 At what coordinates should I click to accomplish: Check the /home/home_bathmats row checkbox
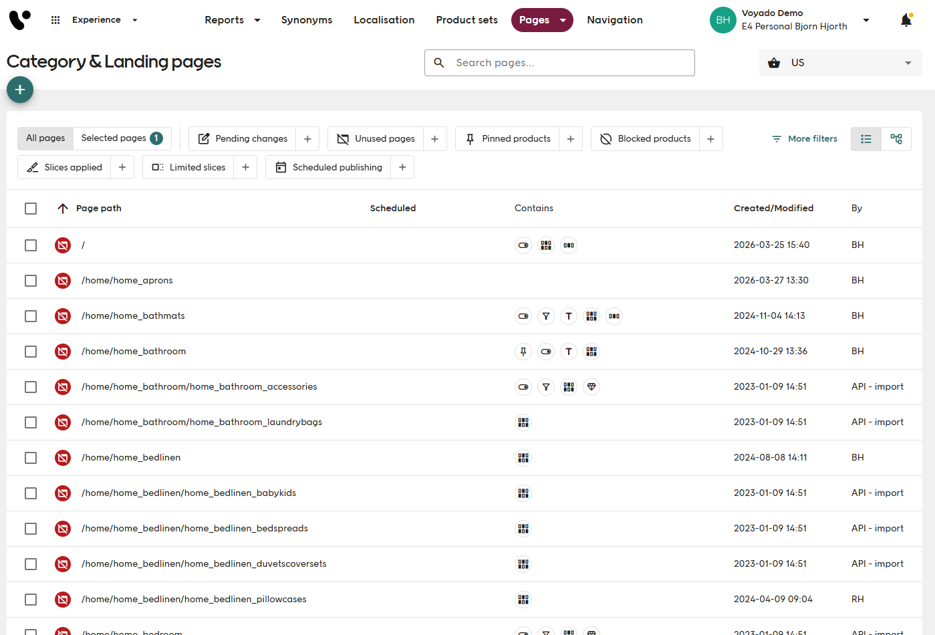pos(31,316)
